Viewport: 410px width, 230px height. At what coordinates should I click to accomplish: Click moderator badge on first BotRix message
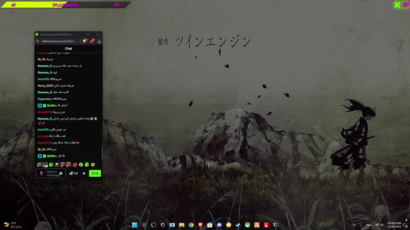point(40,105)
